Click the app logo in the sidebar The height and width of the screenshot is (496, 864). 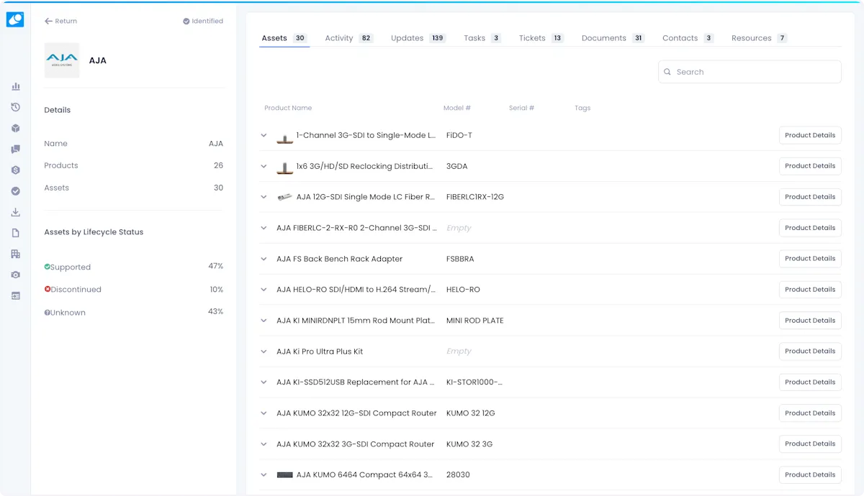(x=15, y=19)
